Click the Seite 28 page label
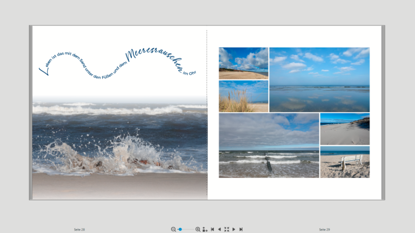The width and height of the screenshot is (415, 233). 79,229
